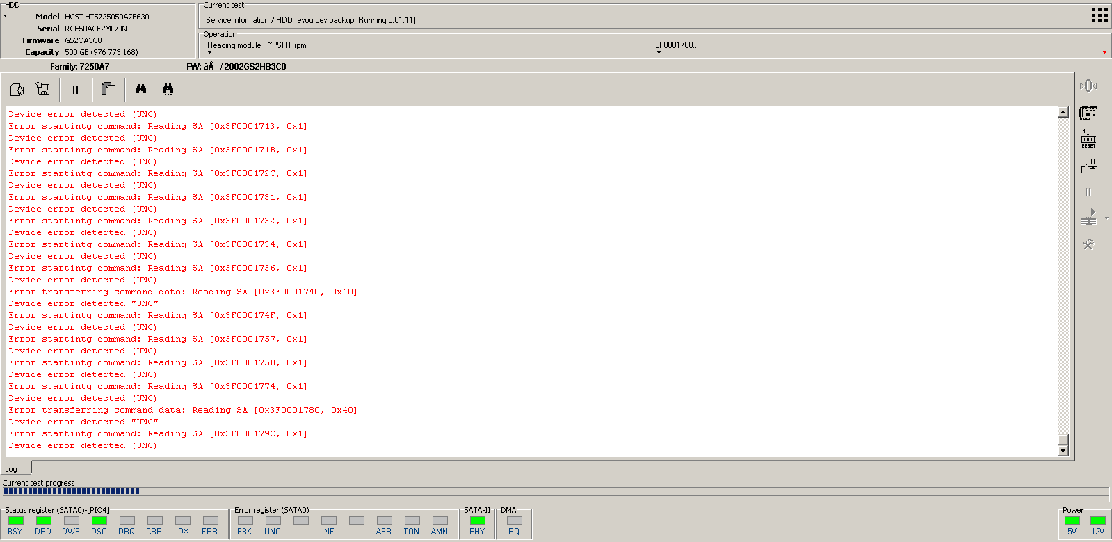Click the find-next binoculars icon
The width and height of the screenshot is (1112, 542).
click(x=168, y=89)
